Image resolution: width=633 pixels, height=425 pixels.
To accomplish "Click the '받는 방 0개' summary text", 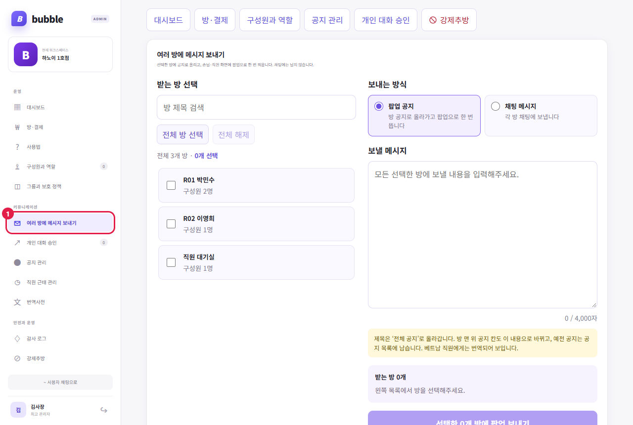I will (x=391, y=377).
